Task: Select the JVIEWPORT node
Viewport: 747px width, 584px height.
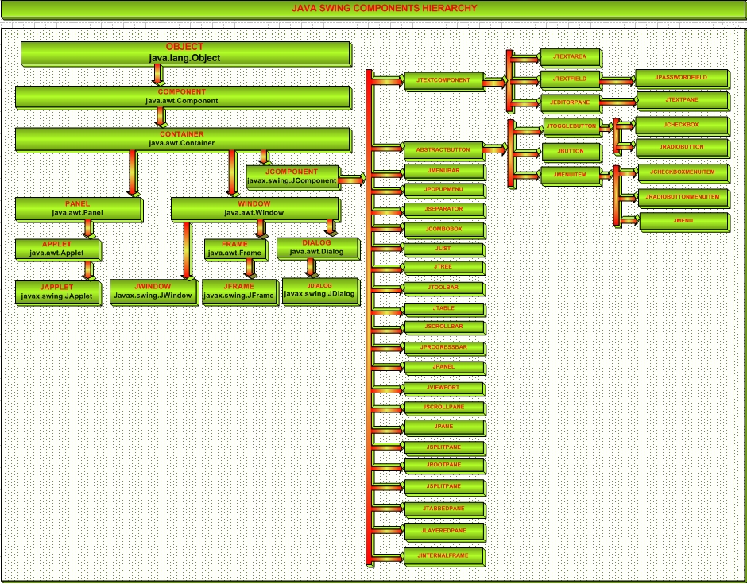Action: 444,389
